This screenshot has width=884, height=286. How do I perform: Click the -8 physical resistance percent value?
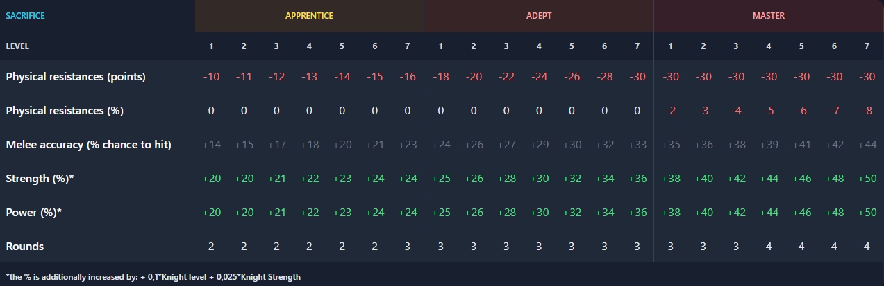pos(866,111)
